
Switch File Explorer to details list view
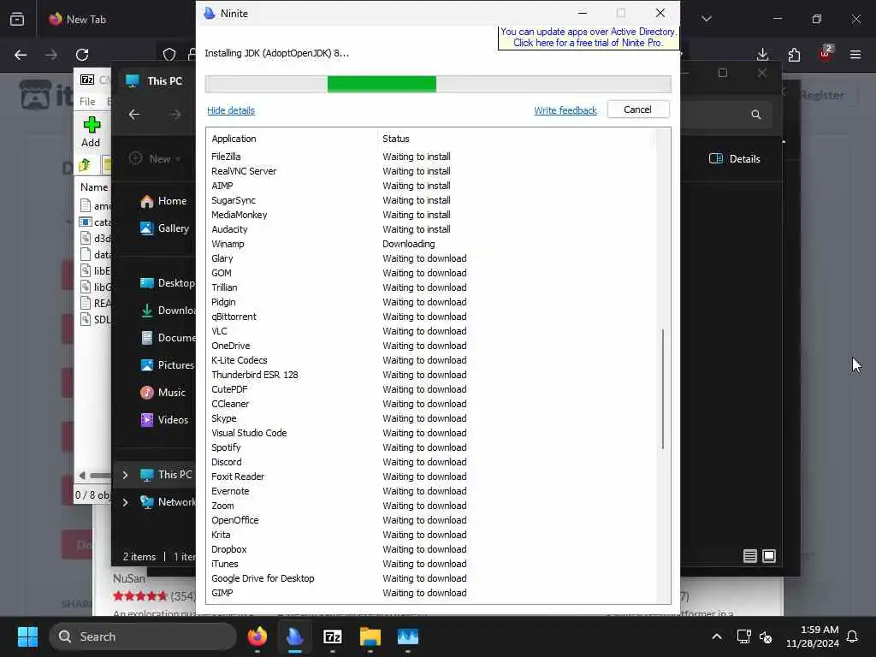[750, 556]
